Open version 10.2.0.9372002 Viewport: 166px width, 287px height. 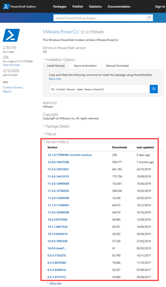coord(58,220)
